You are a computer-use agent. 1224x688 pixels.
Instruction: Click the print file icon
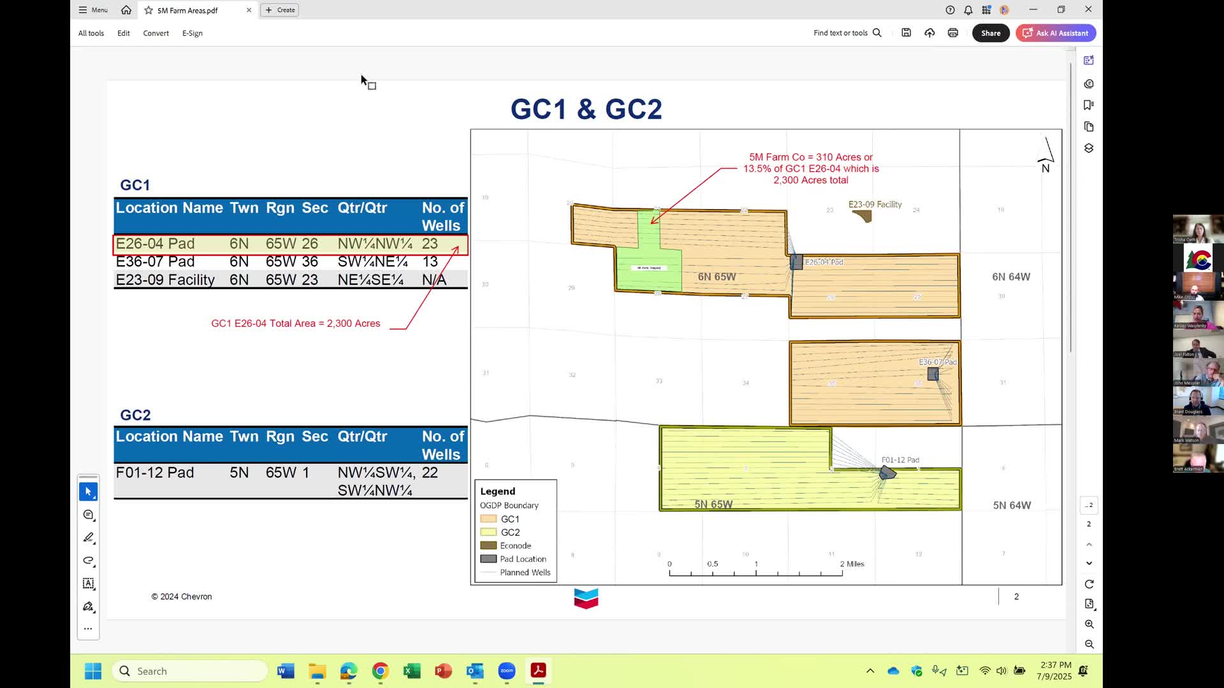(x=952, y=33)
